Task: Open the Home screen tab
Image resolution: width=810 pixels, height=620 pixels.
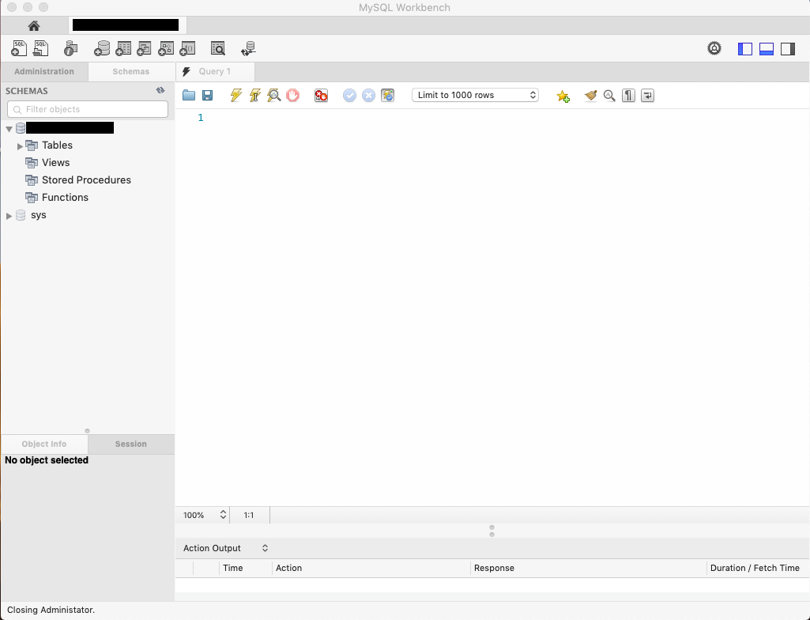Action: coord(34,26)
